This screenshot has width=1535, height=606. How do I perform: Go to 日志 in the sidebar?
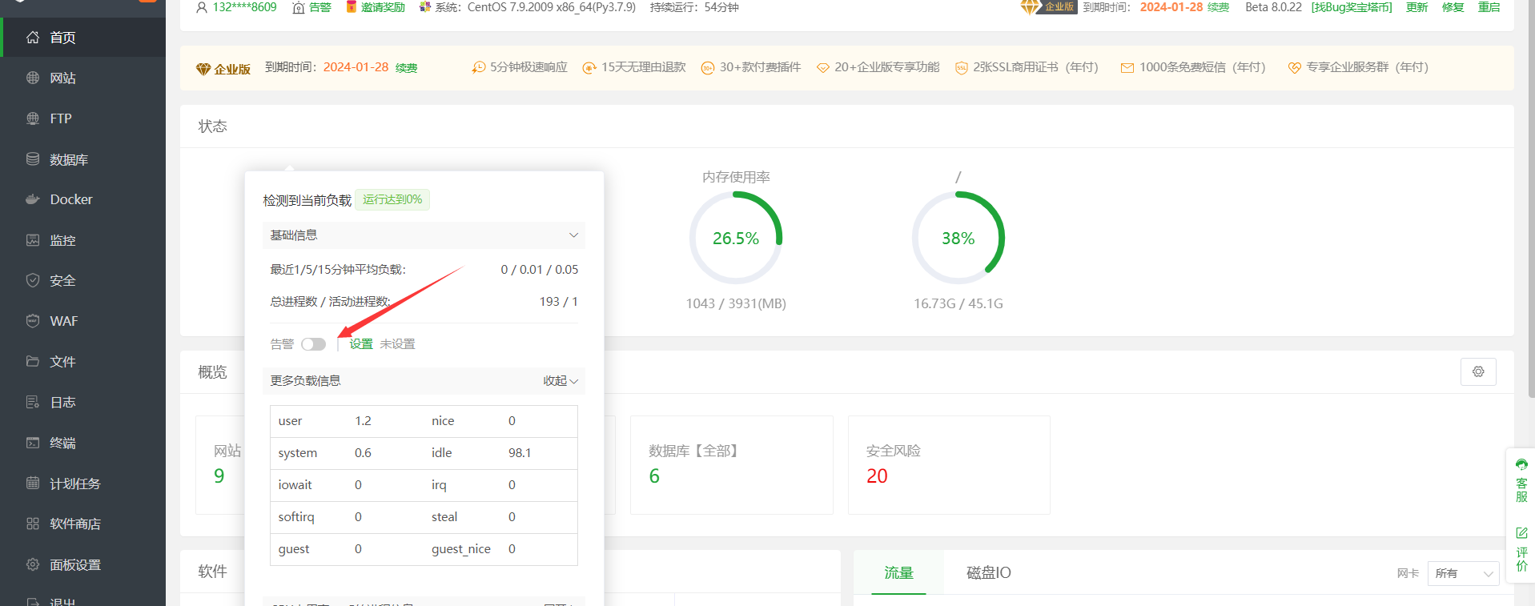coord(62,402)
